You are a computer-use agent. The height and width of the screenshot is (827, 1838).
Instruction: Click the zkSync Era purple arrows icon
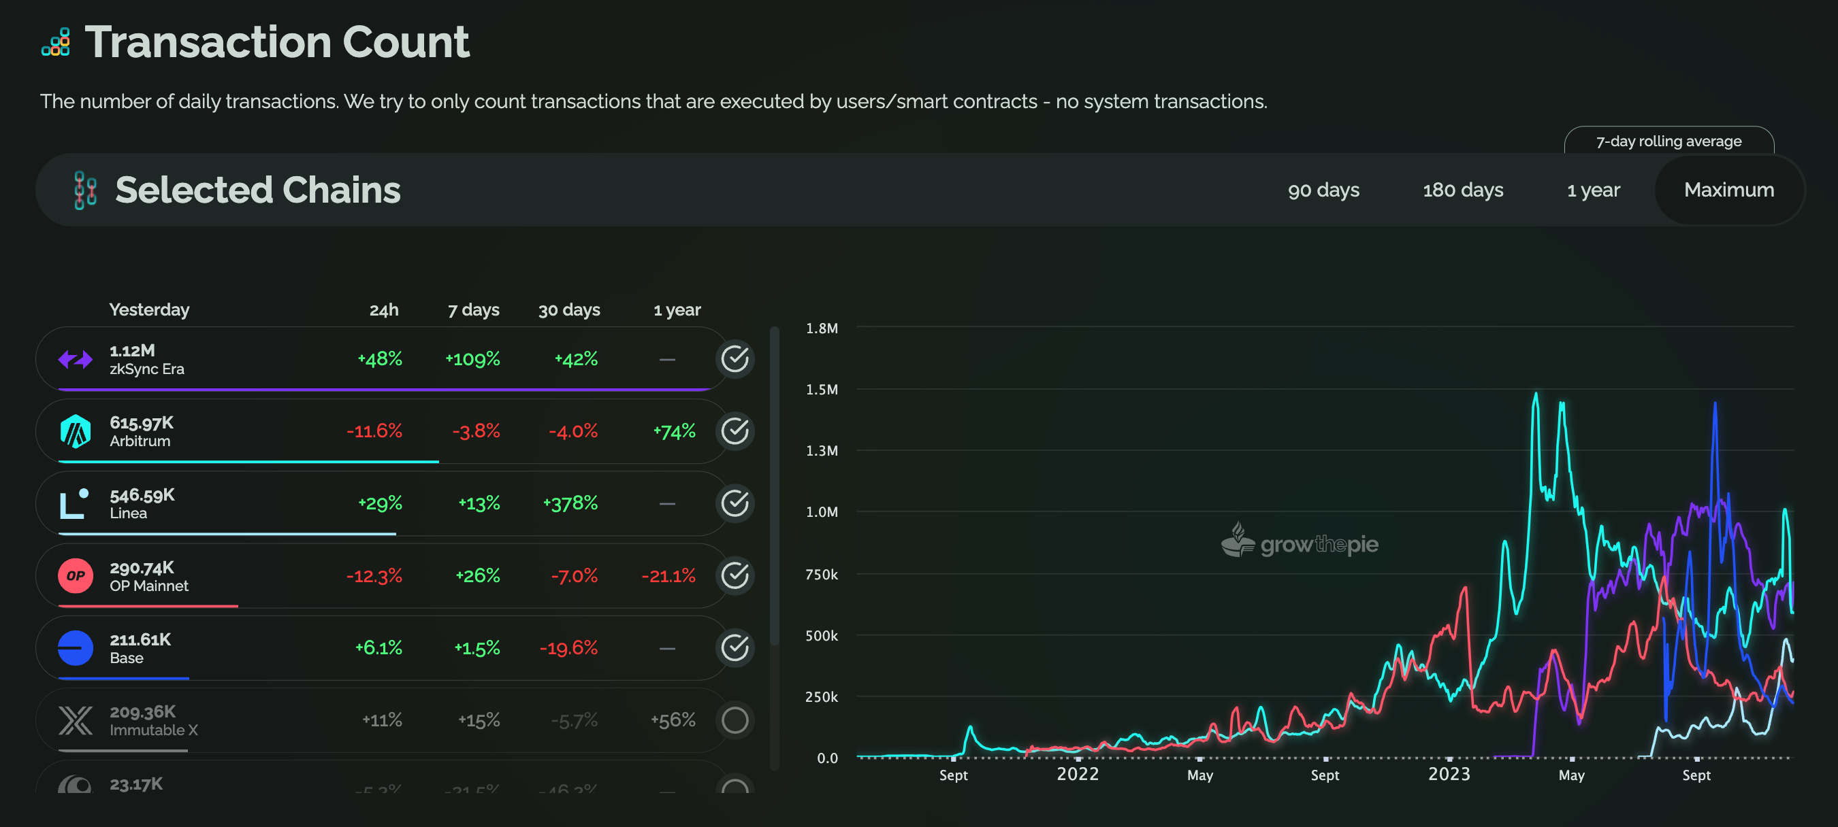75,359
